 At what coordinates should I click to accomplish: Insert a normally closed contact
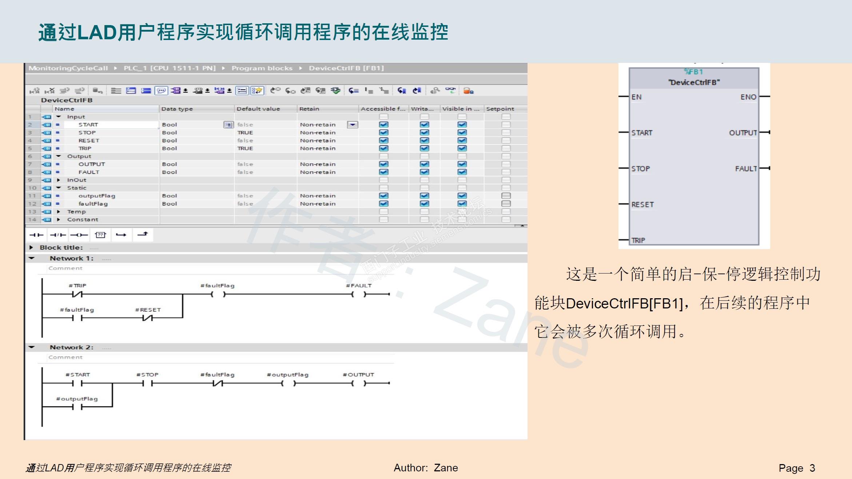click(58, 235)
